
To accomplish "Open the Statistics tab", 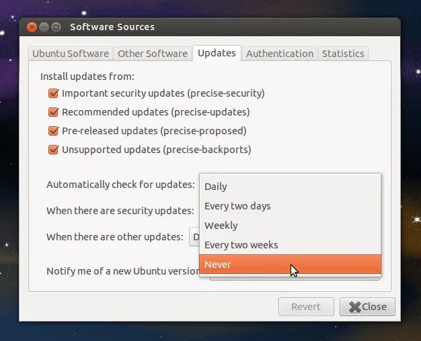I will (x=343, y=54).
